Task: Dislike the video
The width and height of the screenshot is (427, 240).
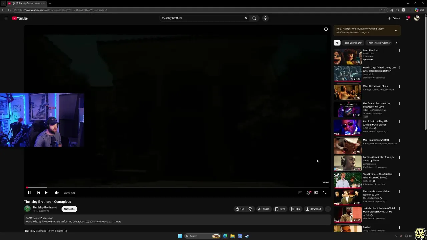Action: coord(250,209)
